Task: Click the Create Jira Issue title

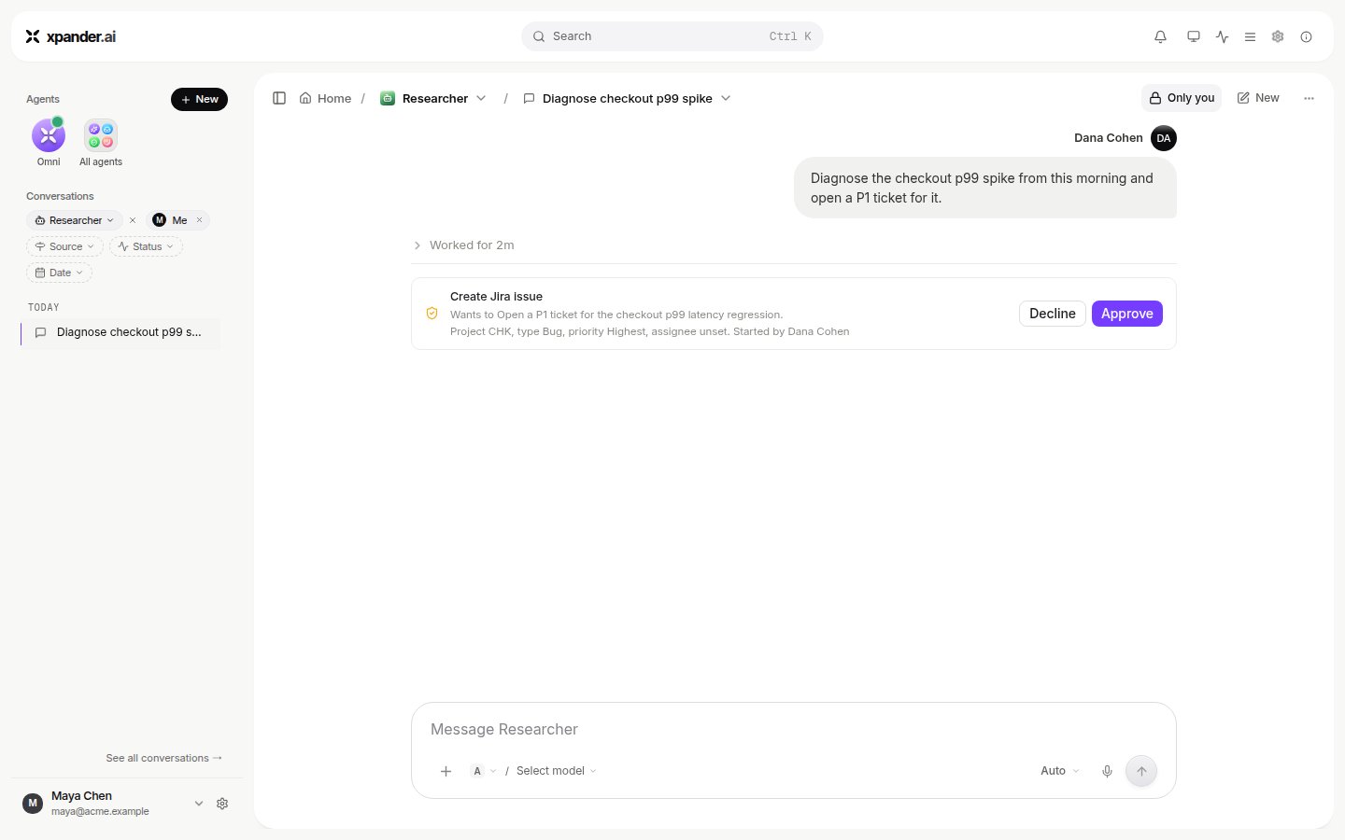Action: click(496, 297)
